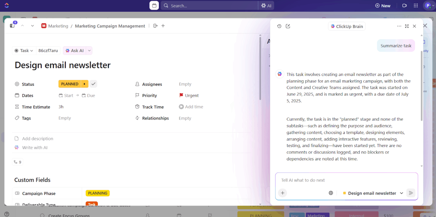Open the Ask AI dropdown arrow

(89, 50)
